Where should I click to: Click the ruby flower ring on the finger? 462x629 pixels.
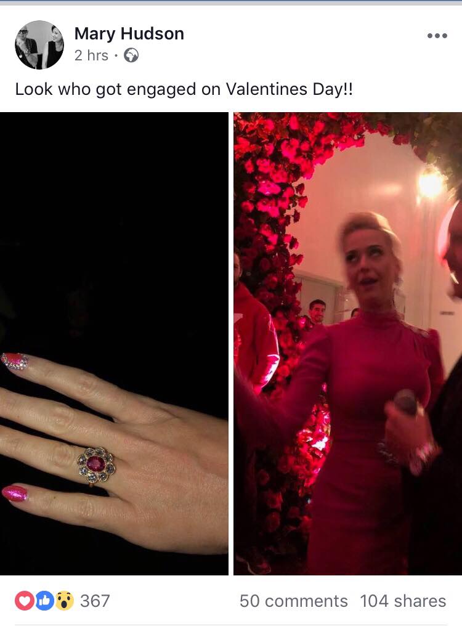tap(96, 465)
